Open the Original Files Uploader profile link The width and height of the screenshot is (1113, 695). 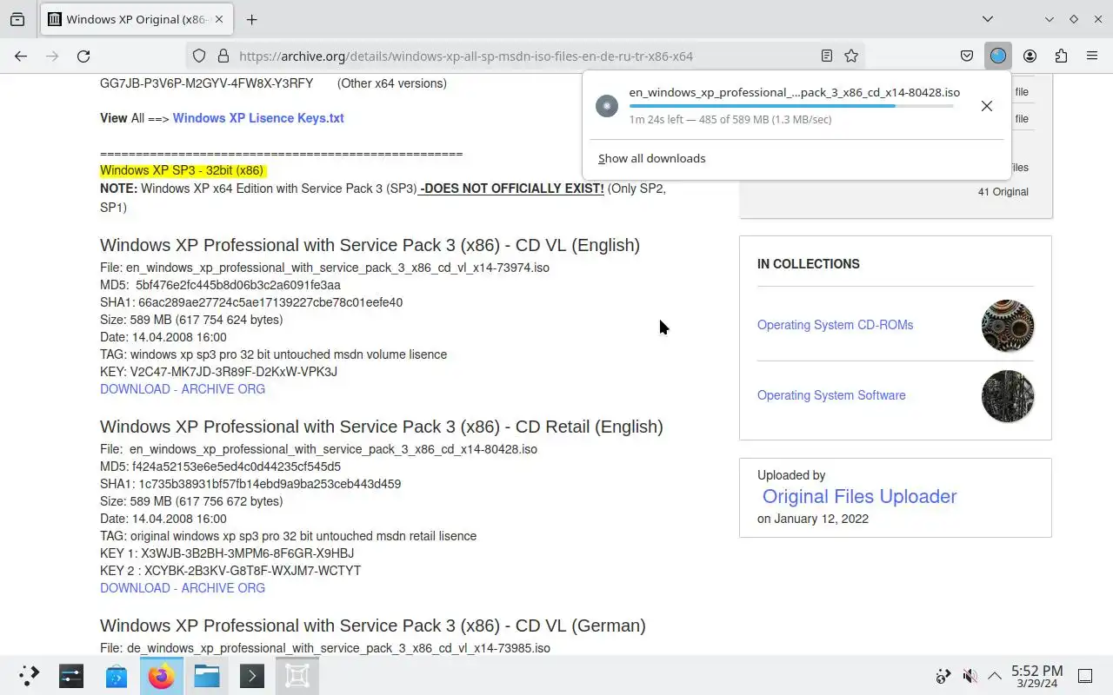[859, 496]
